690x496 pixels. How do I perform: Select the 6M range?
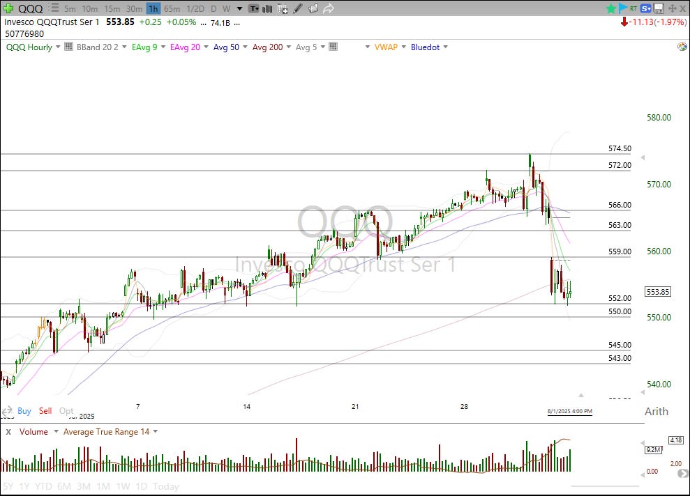64,486
